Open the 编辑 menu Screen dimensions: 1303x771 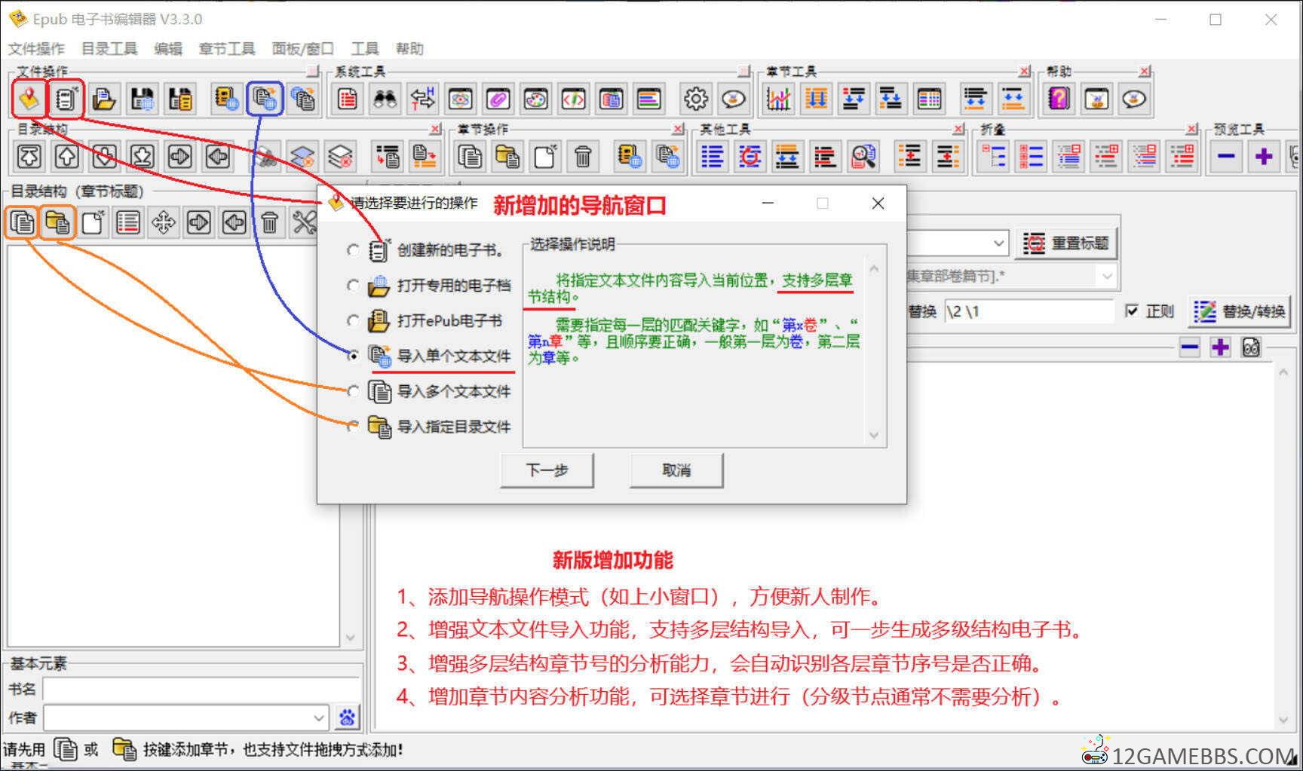[x=168, y=48]
